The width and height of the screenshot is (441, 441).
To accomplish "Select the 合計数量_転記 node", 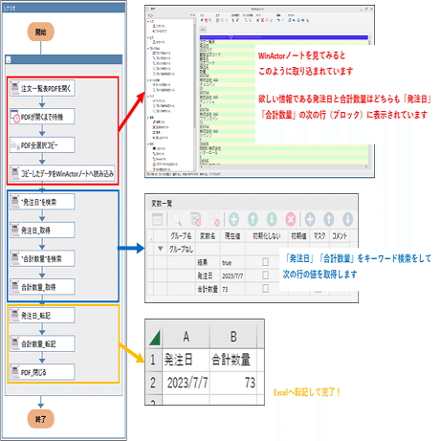I will coord(42,343).
